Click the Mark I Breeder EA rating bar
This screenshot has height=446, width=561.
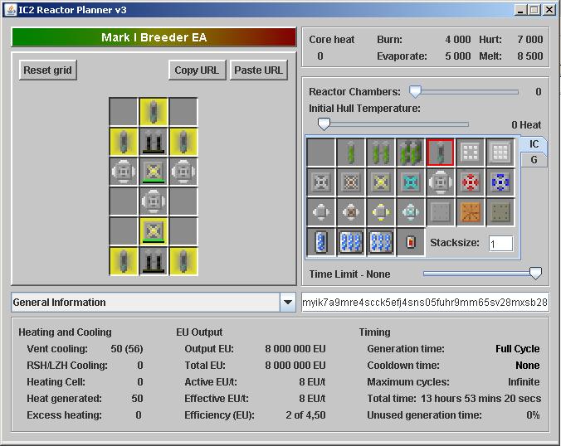(x=154, y=37)
